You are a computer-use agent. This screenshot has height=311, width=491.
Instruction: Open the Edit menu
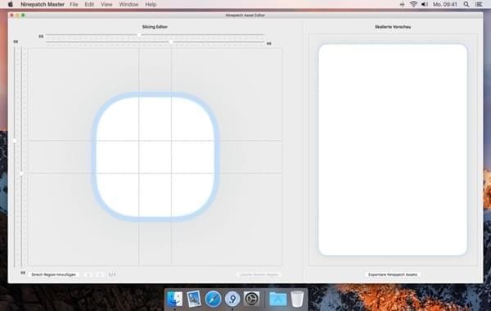pyautogui.click(x=89, y=4)
